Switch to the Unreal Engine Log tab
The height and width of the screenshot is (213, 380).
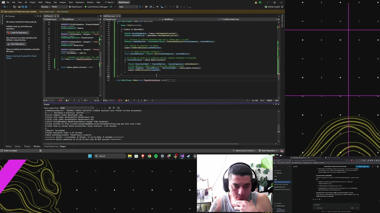click(x=51, y=146)
